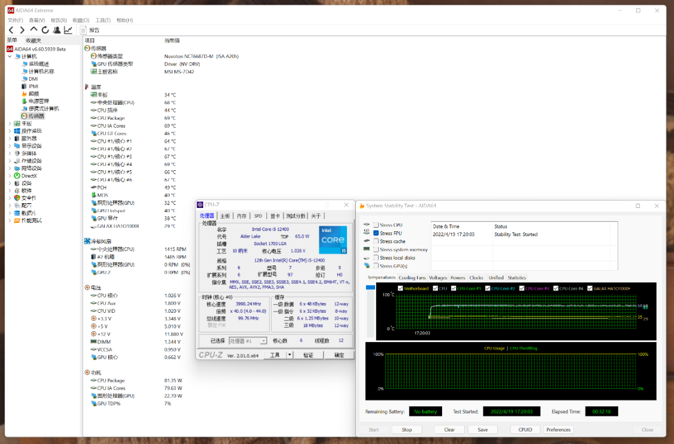Viewport: 674px width, 444px height.
Task: Click the Preferences button
Action: pyautogui.click(x=558, y=430)
